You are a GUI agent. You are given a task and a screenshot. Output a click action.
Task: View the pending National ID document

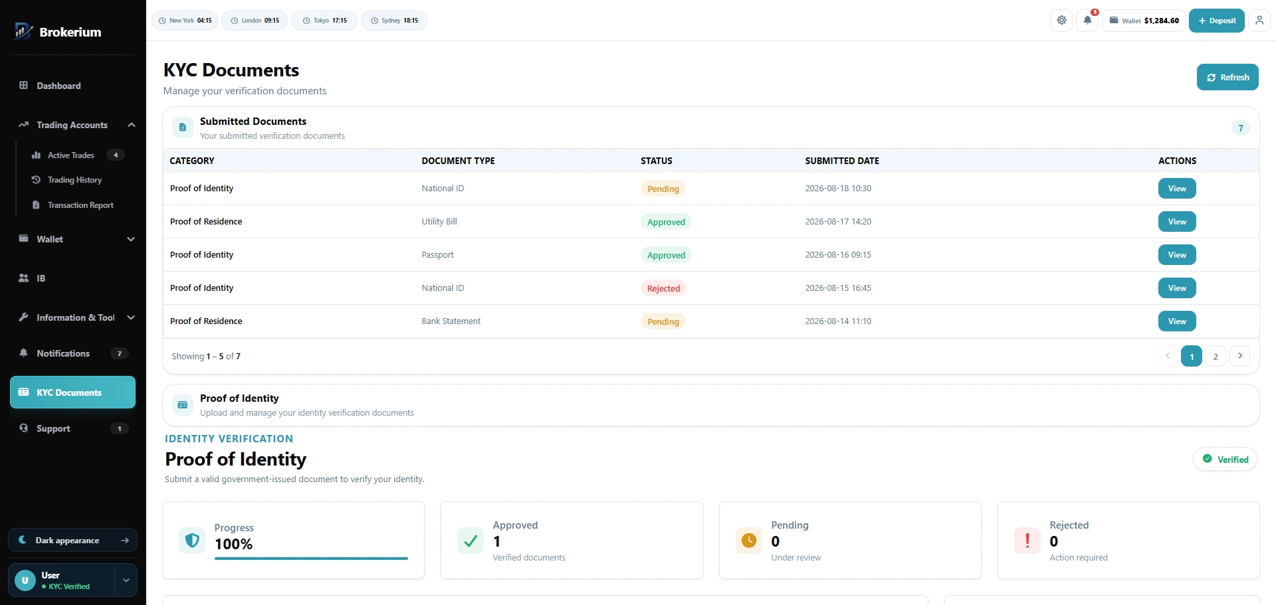[1177, 189]
